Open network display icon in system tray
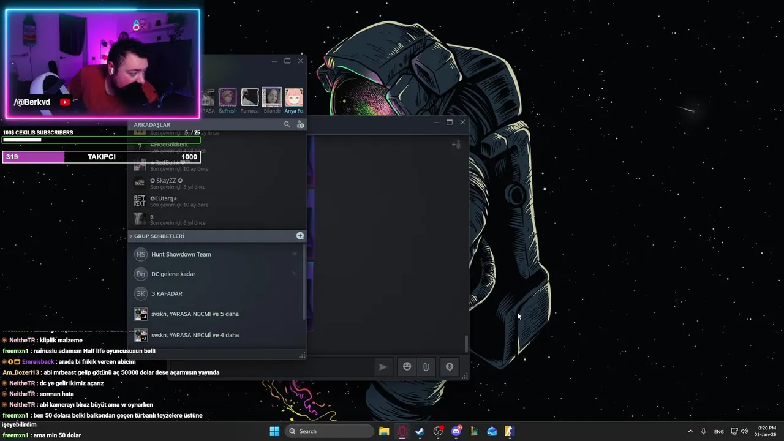784x441 pixels. [x=734, y=431]
